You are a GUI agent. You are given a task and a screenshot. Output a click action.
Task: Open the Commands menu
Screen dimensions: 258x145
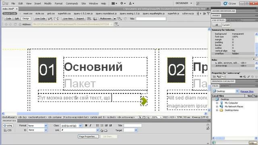click(72, 4)
